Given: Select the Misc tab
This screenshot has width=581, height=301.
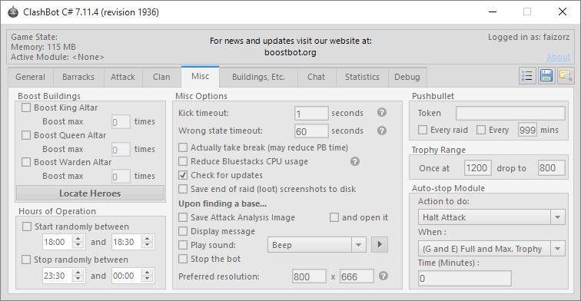Looking at the screenshot, I should click(x=200, y=76).
